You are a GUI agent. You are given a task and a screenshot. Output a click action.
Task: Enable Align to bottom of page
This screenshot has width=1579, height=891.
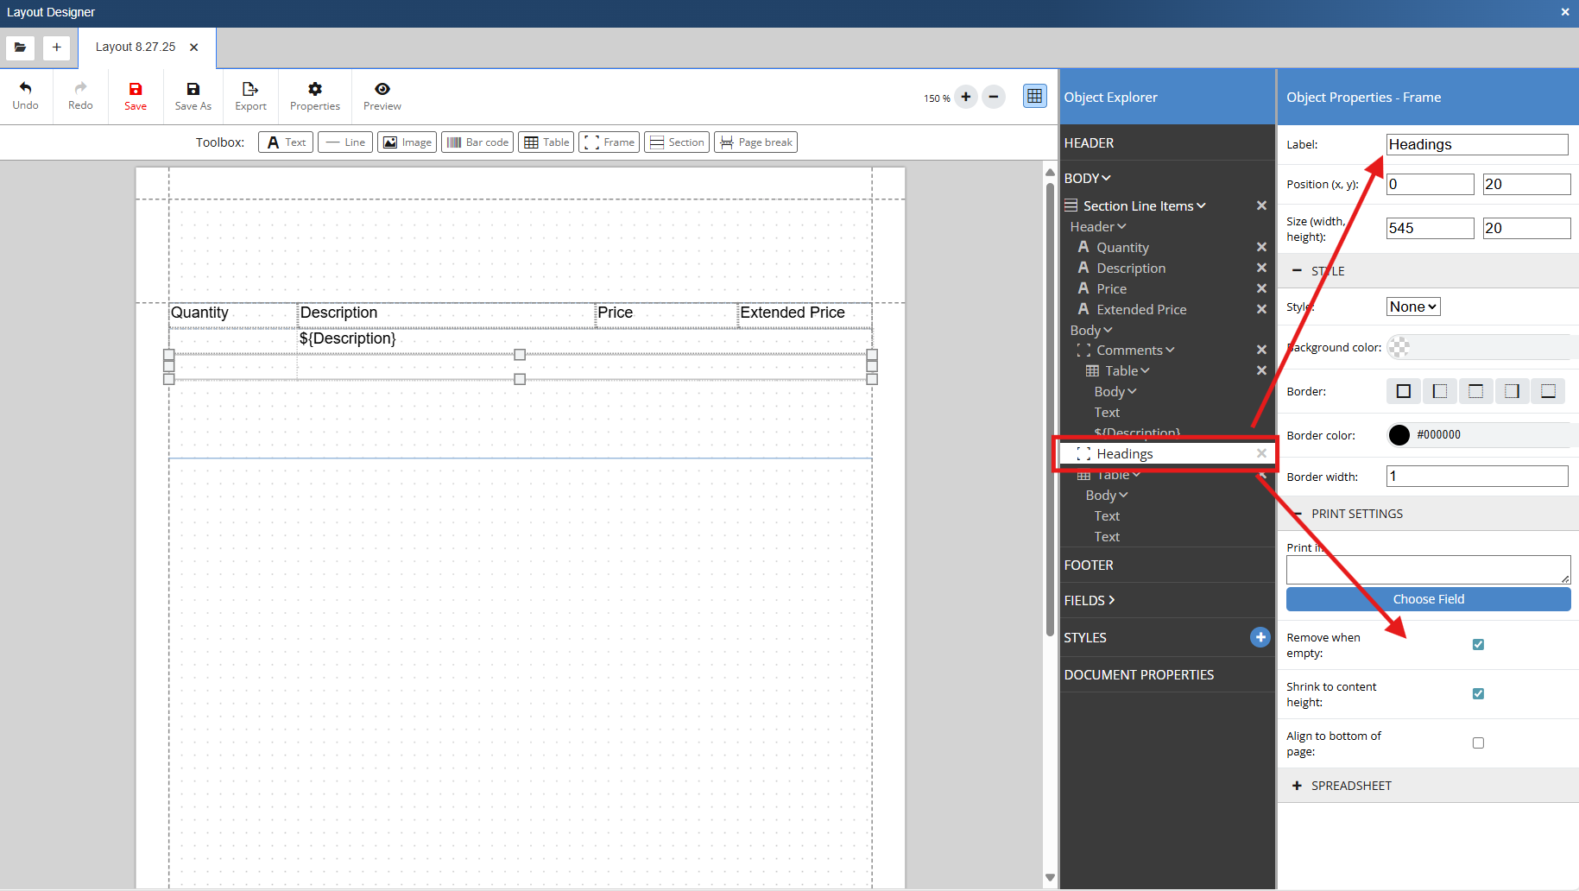click(x=1478, y=743)
